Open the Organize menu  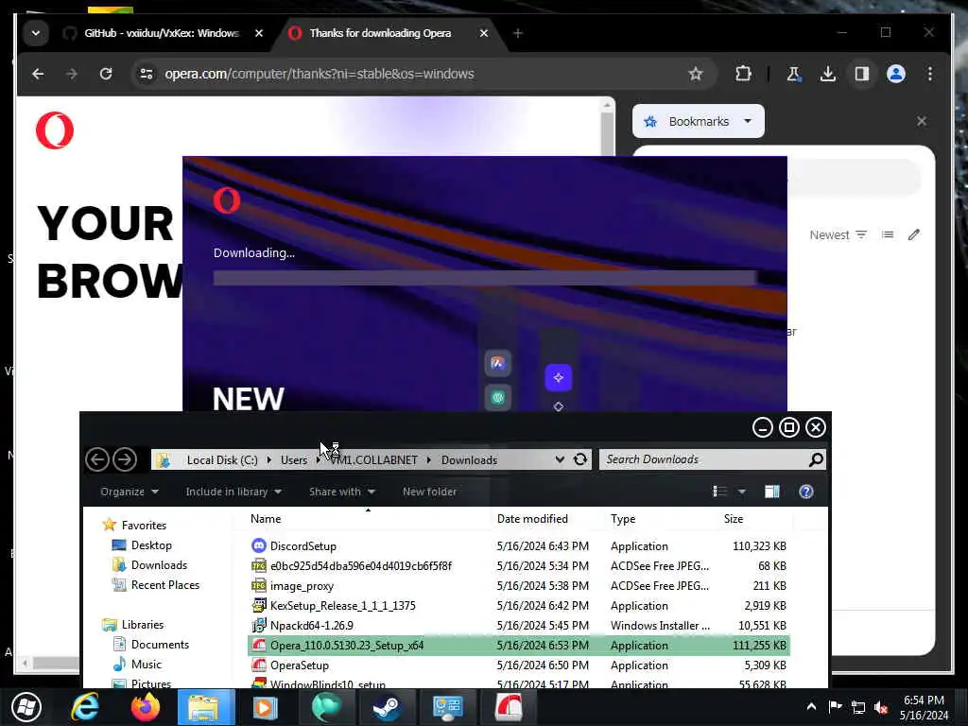[x=129, y=492]
